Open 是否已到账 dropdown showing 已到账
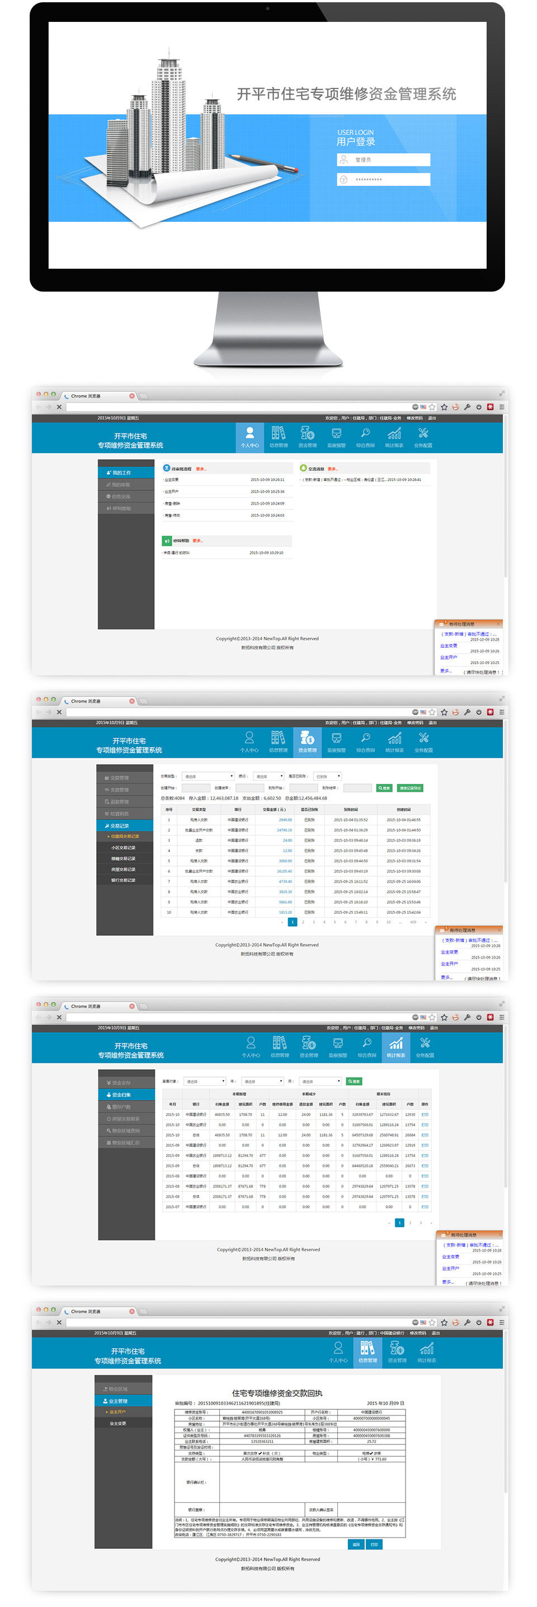This screenshot has width=537, height=1607. tap(327, 776)
